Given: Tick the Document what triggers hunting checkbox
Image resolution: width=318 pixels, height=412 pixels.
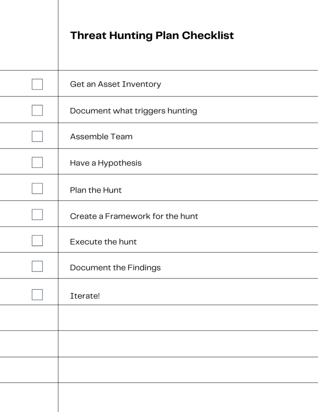Looking at the screenshot, I should [37, 110].
